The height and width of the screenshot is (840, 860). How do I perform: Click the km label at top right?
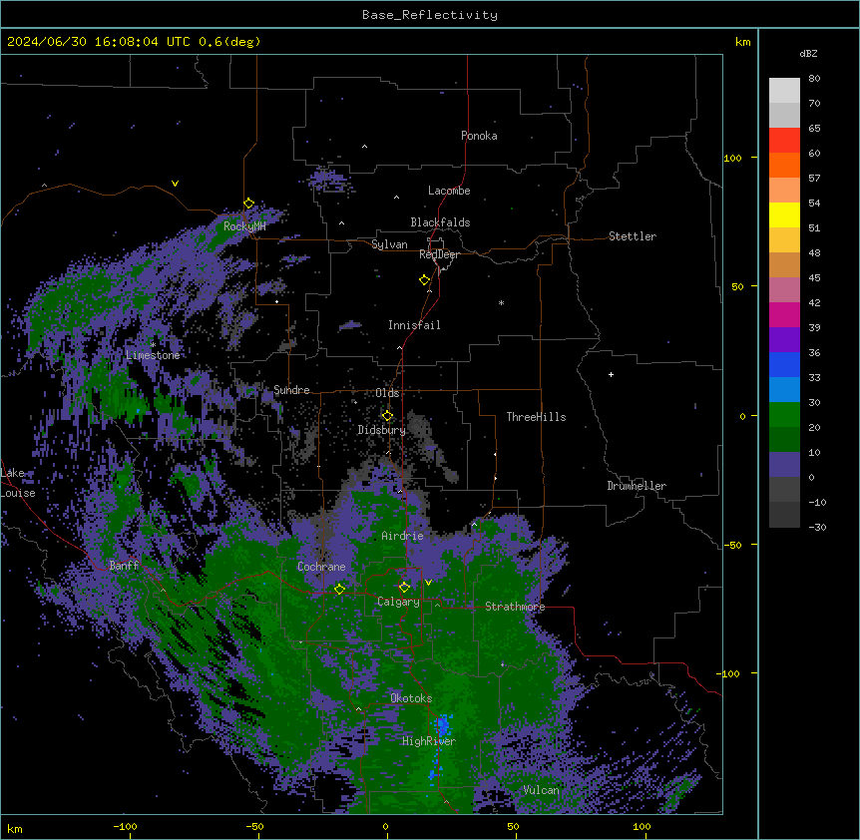(743, 42)
